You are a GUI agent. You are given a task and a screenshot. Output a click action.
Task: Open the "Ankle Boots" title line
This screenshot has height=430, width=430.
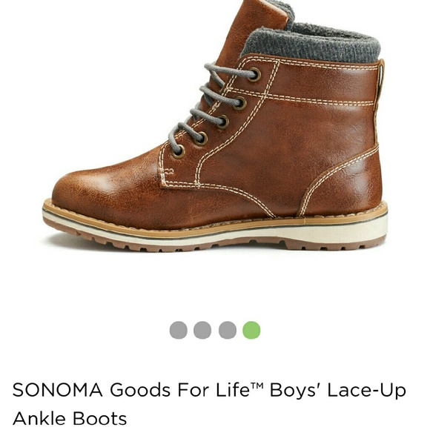point(70,418)
